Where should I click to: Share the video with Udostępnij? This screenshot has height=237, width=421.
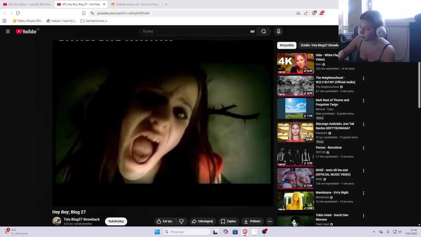(x=202, y=221)
